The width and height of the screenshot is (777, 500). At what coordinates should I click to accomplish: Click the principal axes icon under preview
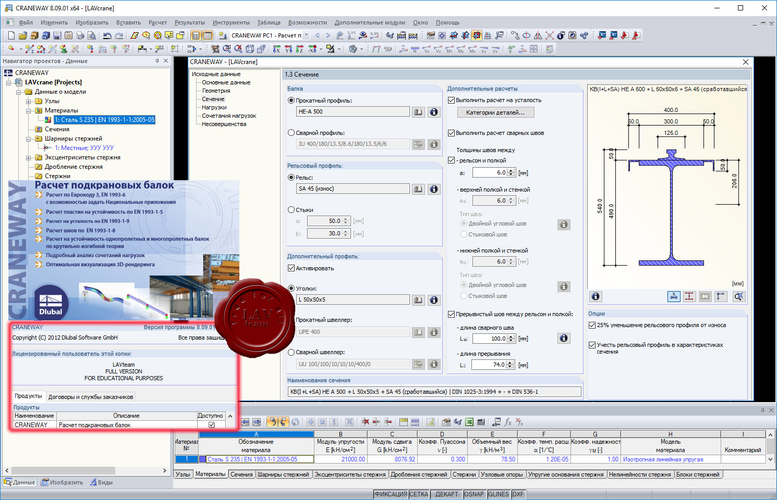tap(721, 296)
